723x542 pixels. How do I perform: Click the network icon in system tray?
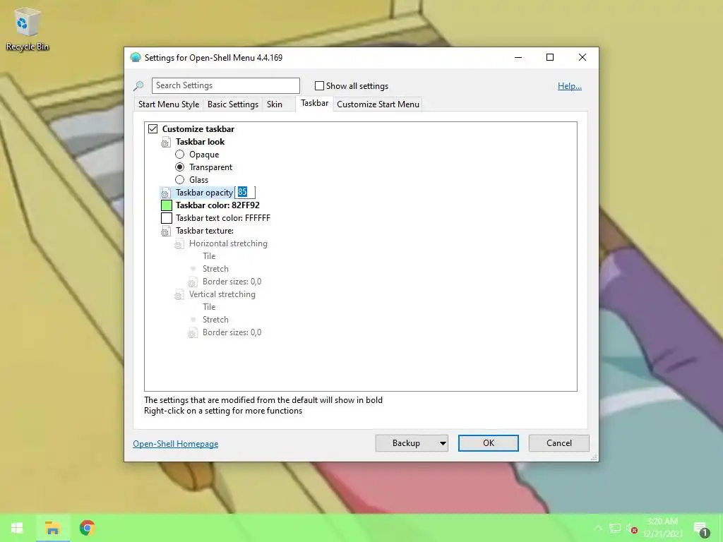pyautogui.click(x=615, y=528)
